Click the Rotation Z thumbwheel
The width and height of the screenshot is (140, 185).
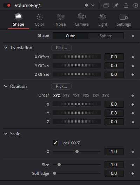[x=77, y=121]
